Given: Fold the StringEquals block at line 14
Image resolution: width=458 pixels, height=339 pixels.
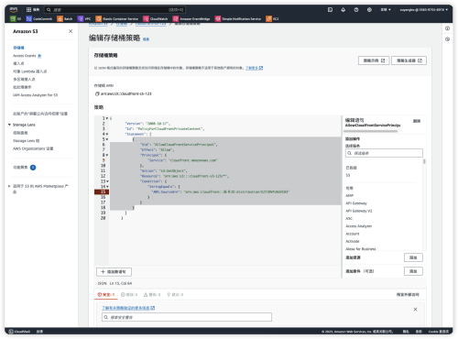Looking at the screenshot, I should pos(107,187).
